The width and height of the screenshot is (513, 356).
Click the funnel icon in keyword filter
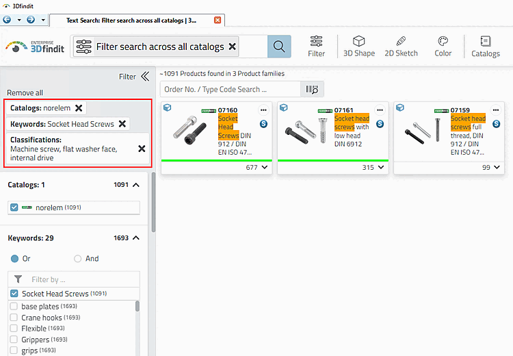tap(18, 279)
